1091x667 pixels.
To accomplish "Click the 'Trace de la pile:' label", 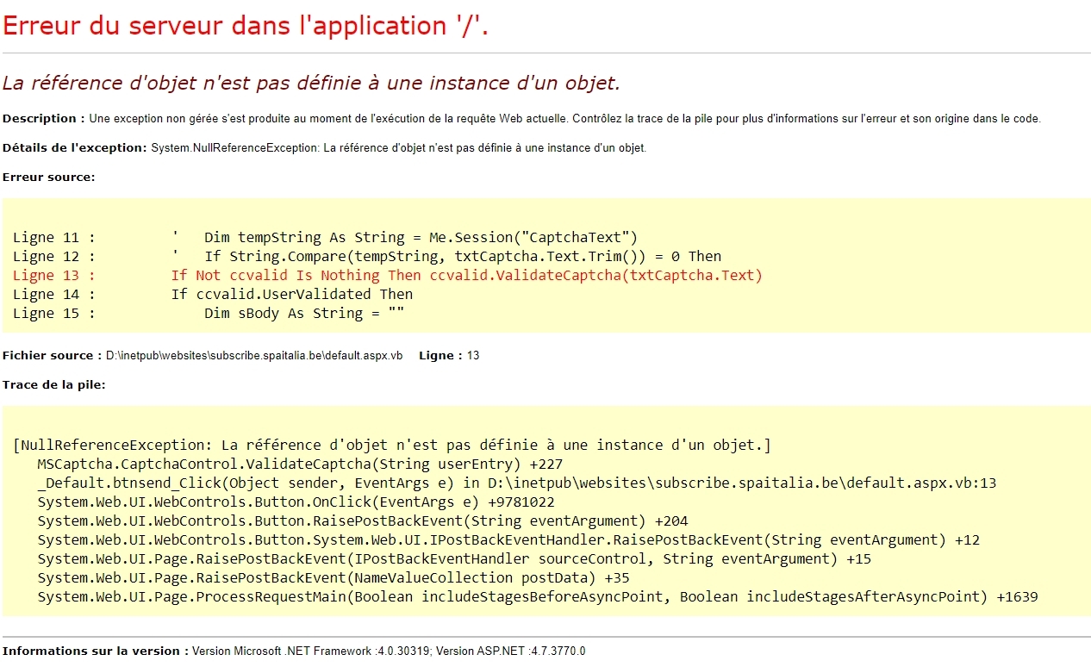I will (54, 385).
